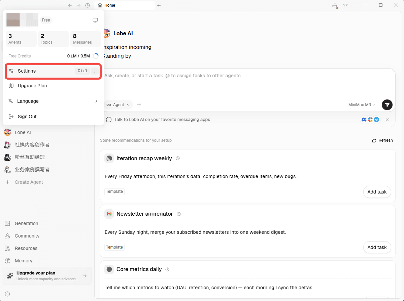The width and height of the screenshot is (404, 301).
Task: Open Lobe AI agent in sidebar
Action: click(x=47, y=132)
